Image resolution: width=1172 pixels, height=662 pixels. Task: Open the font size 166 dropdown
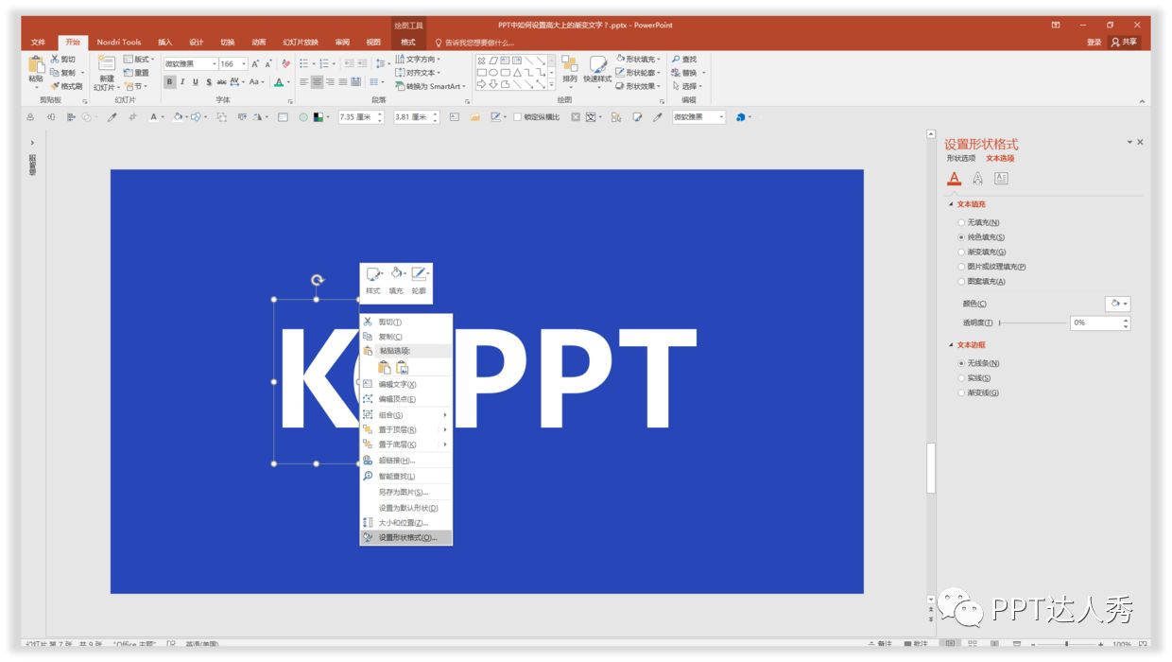pyautogui.click(x=242, y=63)
